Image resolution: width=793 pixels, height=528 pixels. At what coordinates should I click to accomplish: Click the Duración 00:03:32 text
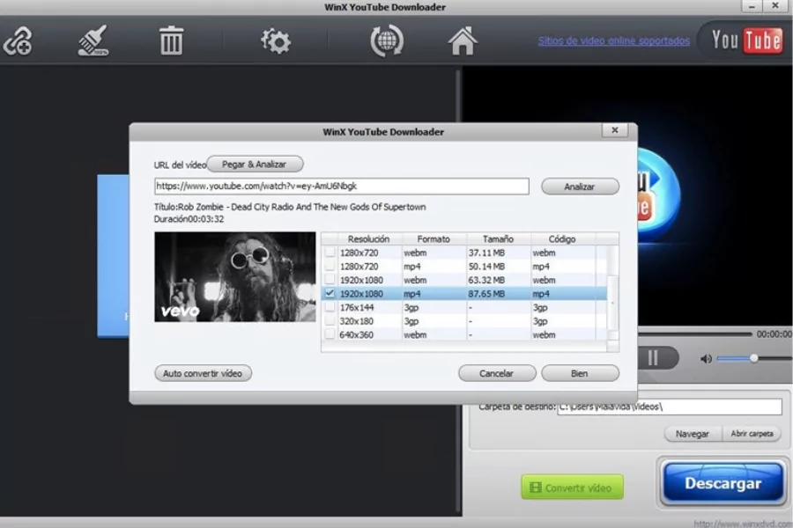pos(189,219)
